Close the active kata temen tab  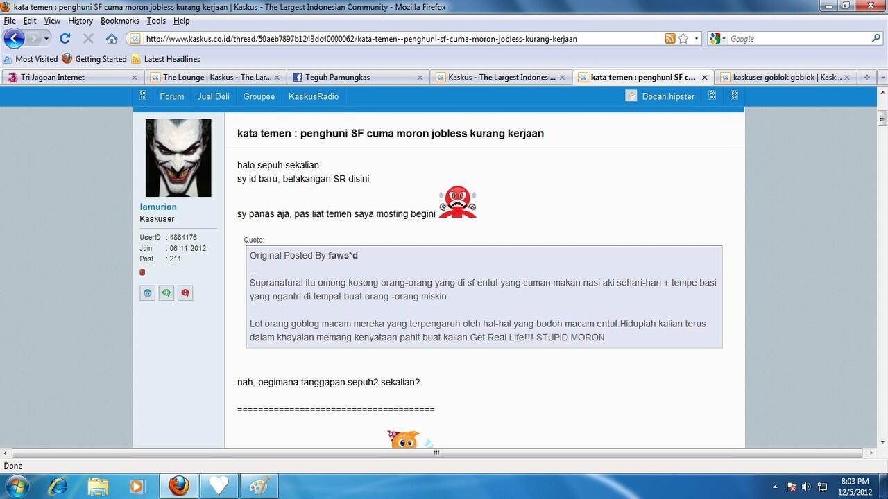705,78
